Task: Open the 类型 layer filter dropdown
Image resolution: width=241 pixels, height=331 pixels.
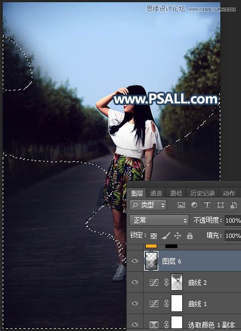Action: point(148,205)
